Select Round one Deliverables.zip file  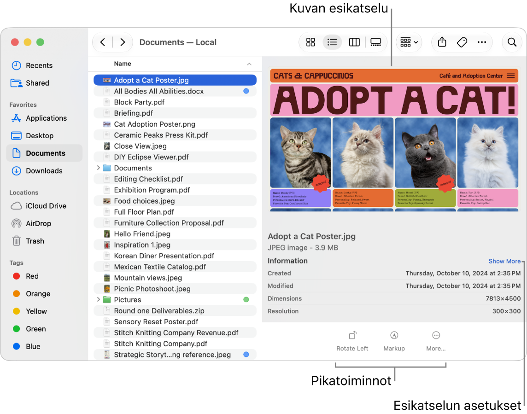(175, 311)
